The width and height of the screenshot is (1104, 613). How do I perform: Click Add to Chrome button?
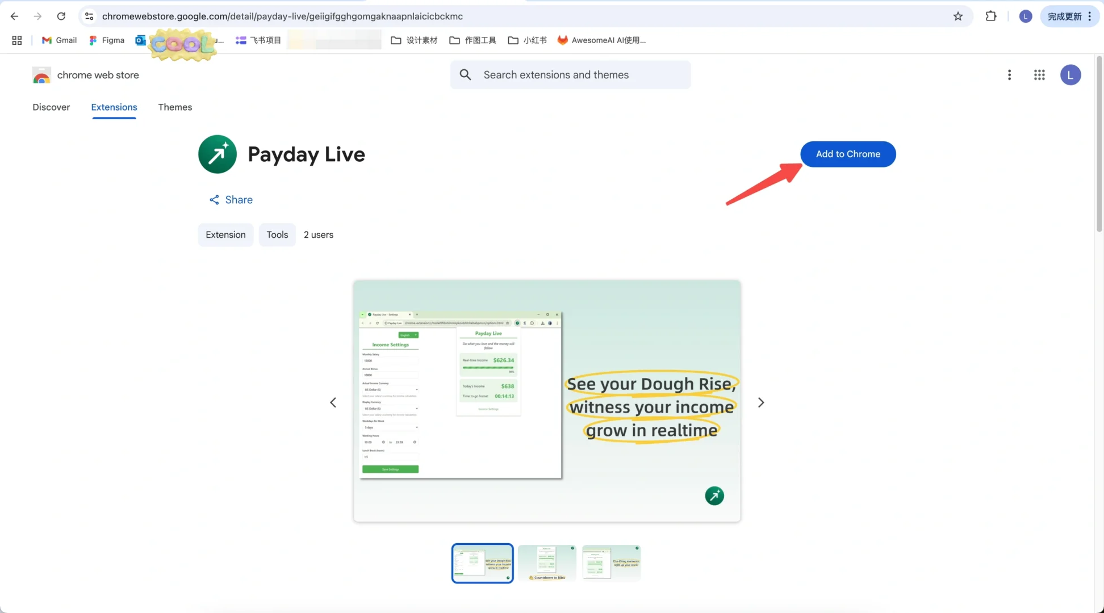coord(848,154)
